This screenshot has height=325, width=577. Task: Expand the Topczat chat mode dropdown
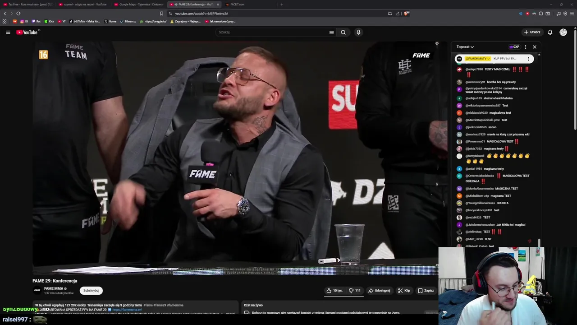[x=465, y=47]
